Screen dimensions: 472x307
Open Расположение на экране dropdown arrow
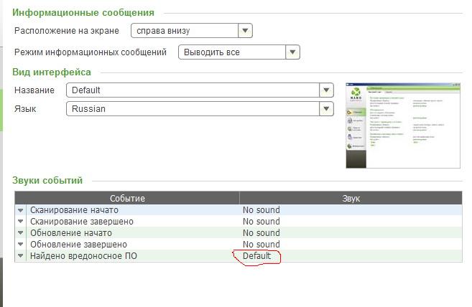pos(246,30)
